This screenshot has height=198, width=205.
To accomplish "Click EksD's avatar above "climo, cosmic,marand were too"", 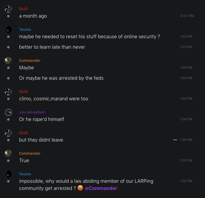I will pyautogui.click(x=8, y=92).
